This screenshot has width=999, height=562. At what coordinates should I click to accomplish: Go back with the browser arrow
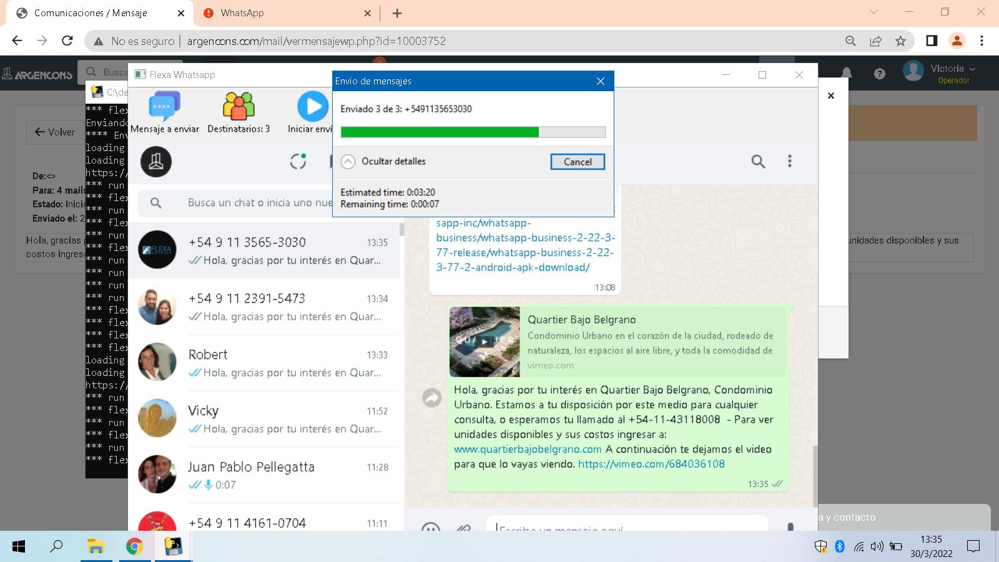(17, 41)
